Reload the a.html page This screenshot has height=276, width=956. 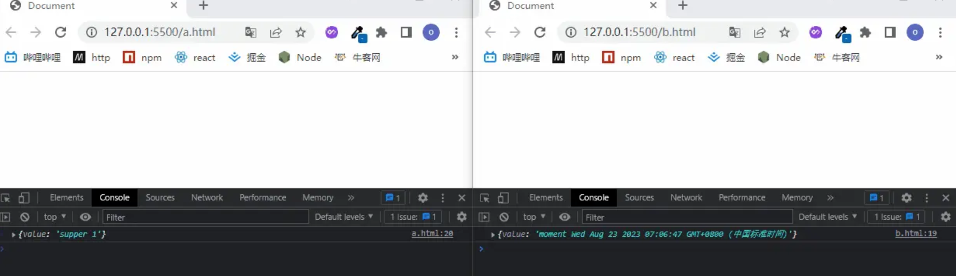coord(61,33)
